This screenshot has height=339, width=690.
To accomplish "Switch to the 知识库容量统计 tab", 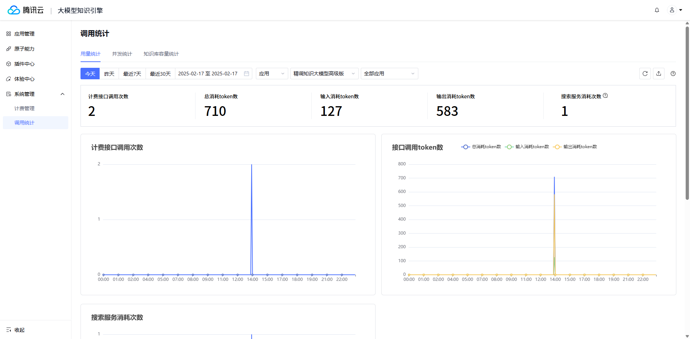I will (x=161, y=54).
